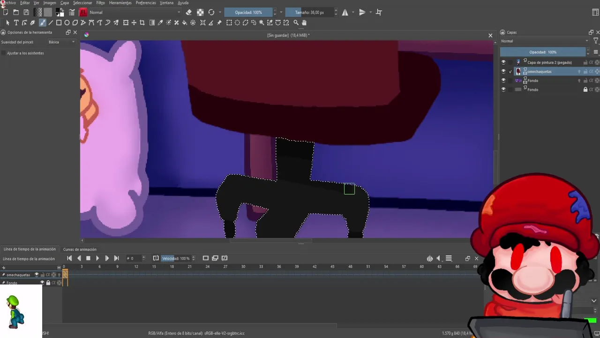
Task: Select the Ellipse tool
Action: click(x=67, y=23)
